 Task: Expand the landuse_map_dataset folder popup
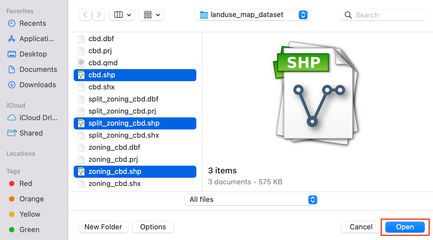point(303,15)
